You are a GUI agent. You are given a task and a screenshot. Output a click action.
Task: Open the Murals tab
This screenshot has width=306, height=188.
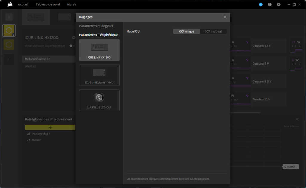pos(72,4)
